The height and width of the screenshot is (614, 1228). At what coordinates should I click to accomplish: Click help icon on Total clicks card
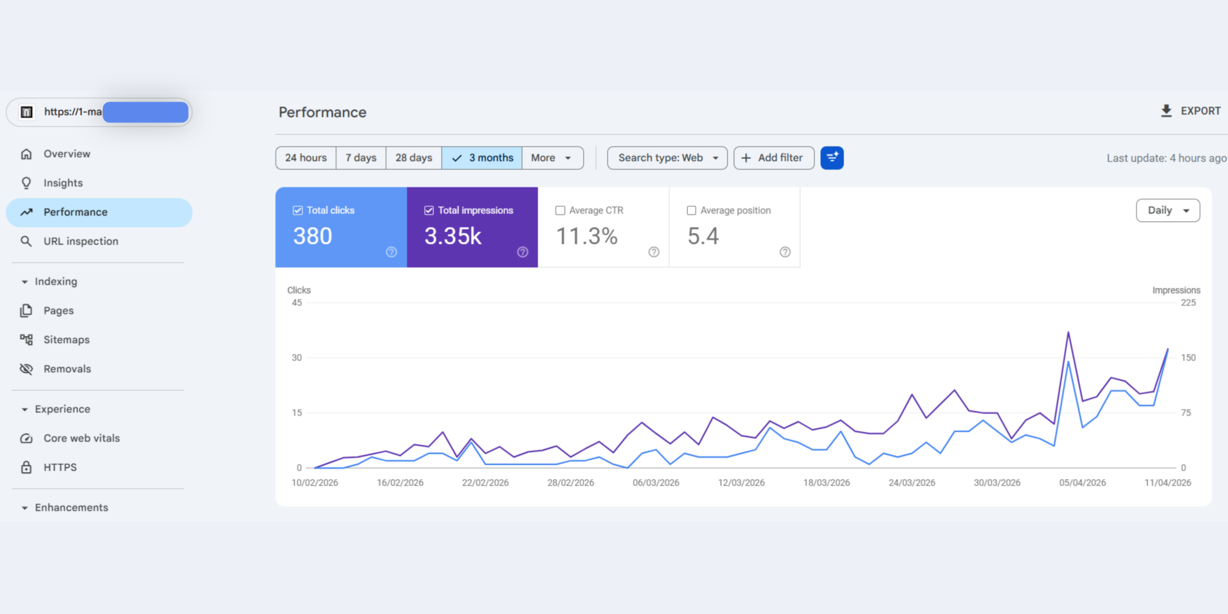[x=391, y=252]
